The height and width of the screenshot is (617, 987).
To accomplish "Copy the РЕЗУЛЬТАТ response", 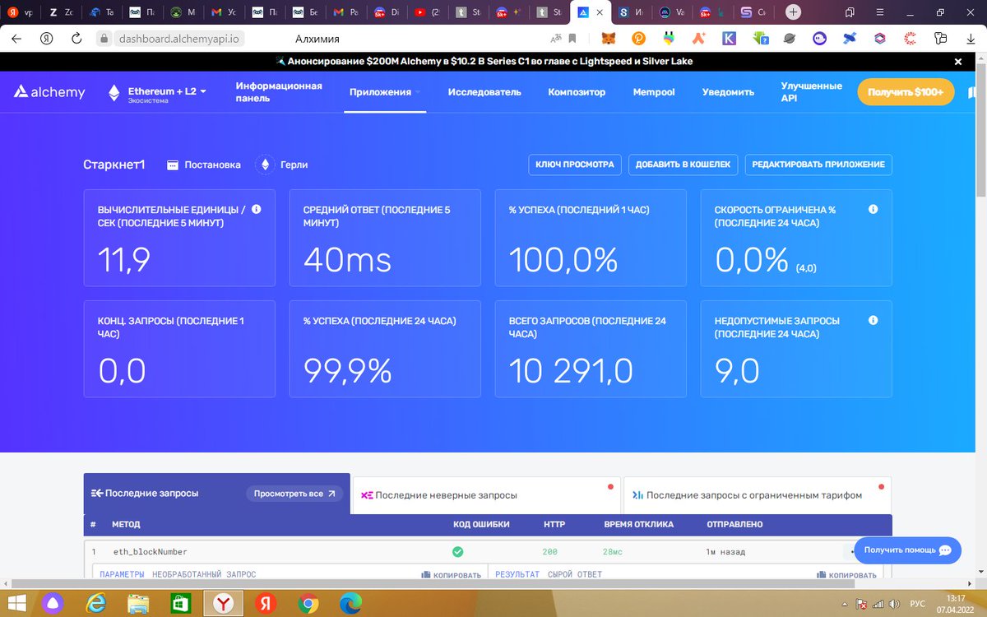I will point(846,575).
